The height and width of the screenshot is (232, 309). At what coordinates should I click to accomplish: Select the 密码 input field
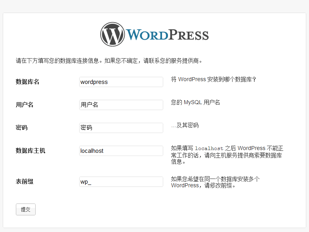coord(121,128)
